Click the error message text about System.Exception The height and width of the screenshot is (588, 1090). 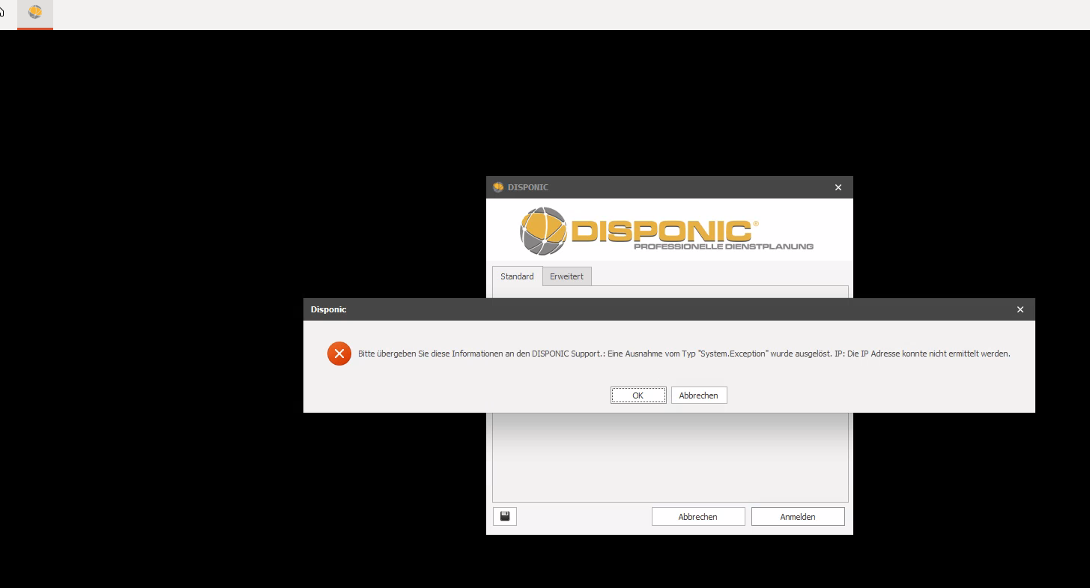click(x=684, y=354)
